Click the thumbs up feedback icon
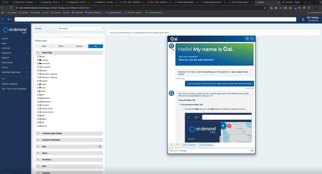Image resolution: width=322 pixels, height=174 pixels. (171, 145)
